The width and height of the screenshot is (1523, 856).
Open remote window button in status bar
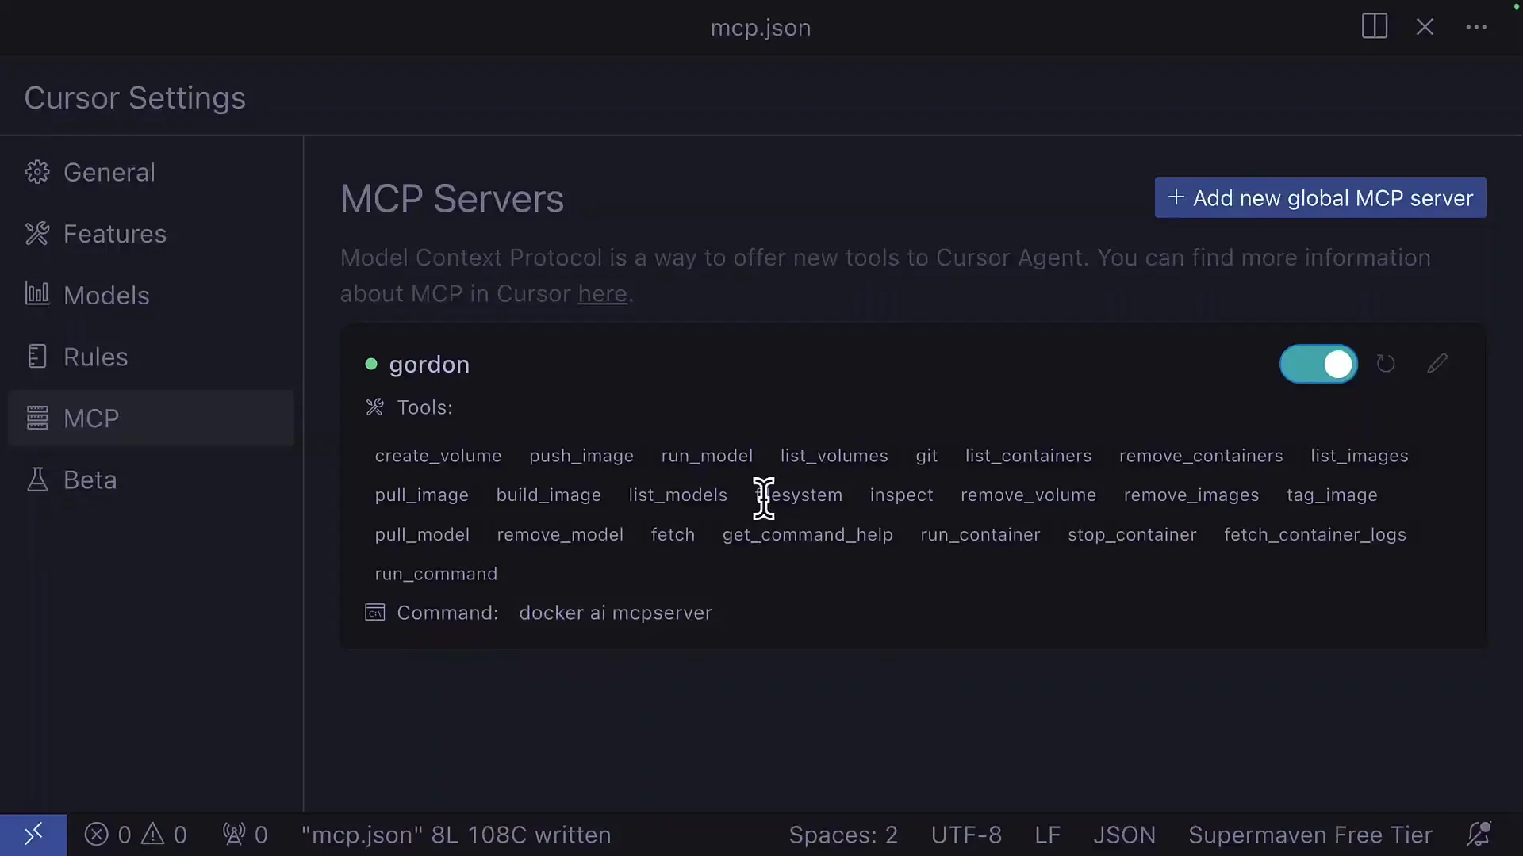(33, 835)
